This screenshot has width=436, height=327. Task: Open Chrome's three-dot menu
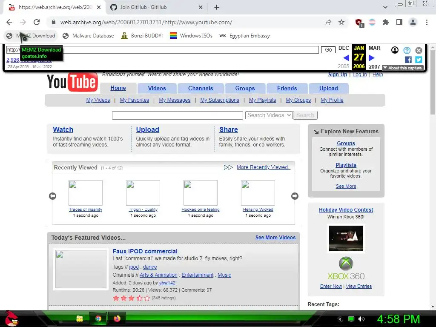(427, 22)
